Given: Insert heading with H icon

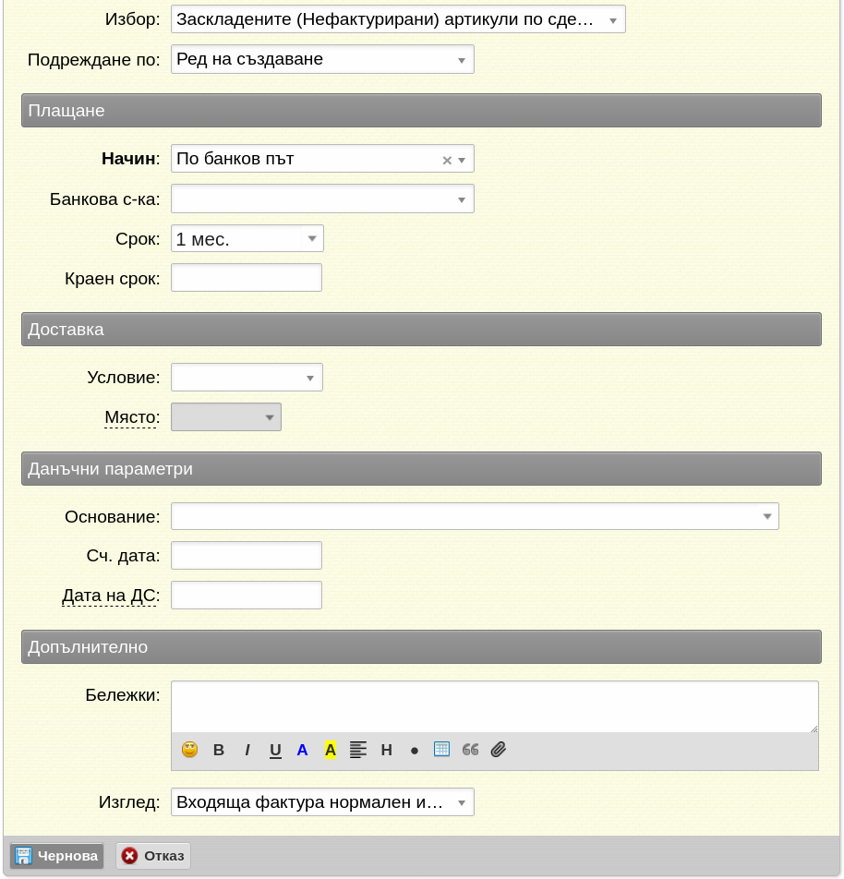Looking at the screenshot, I should point(386,750).
